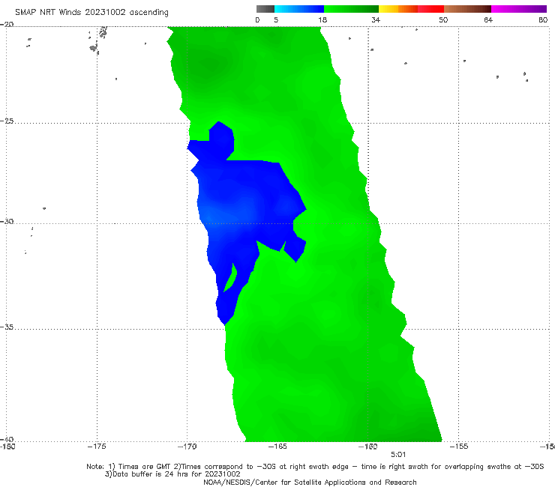This screenshot has height=487, width=555.
Task: Click the gray segment of the wind colorbar
Action: tap(265, 9)
